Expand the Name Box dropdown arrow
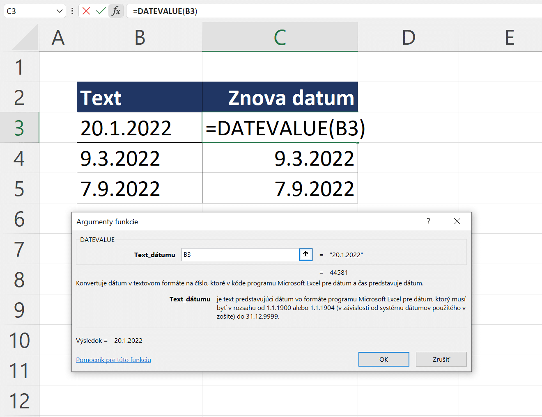 point(60,11)
